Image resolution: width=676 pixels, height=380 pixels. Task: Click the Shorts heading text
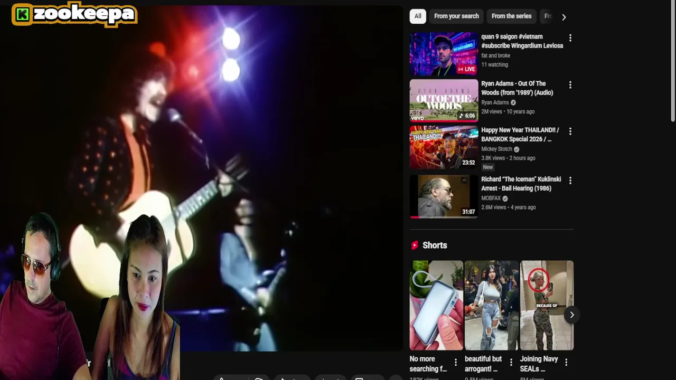435,245
